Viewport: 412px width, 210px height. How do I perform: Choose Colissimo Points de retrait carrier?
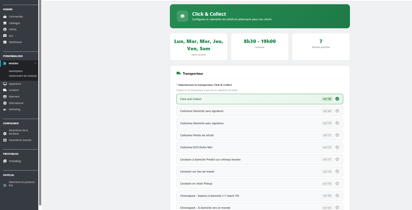pyautogui.click(x=260, y=135)
